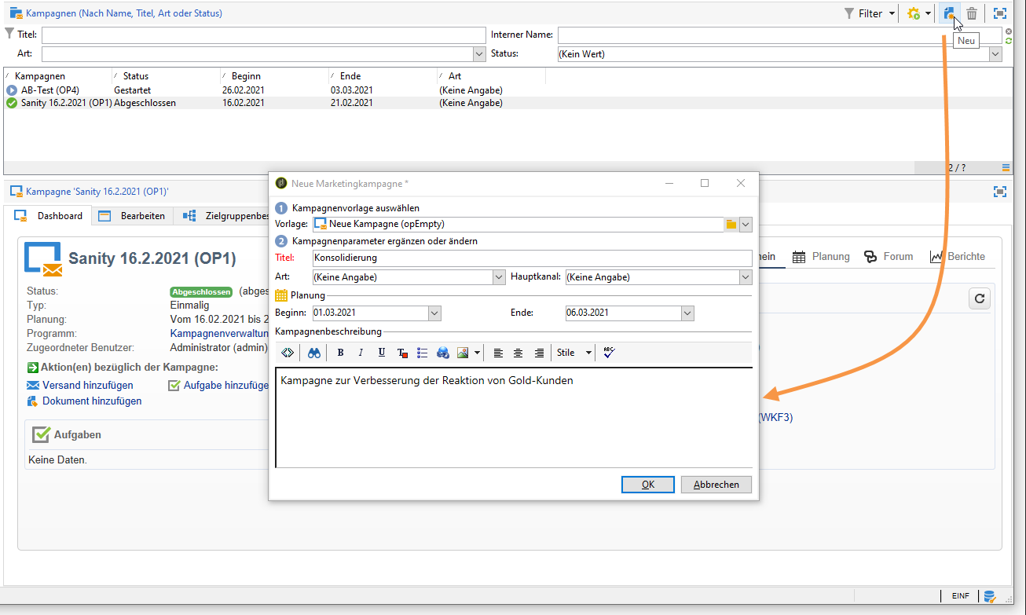
Task: Select the 'Sanity 16.2.2021 (OP1)' campaign row
Action: coord(508,103)
